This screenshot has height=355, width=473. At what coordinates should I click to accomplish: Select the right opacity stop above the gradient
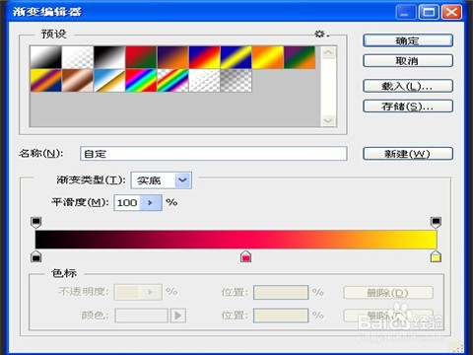(x=436, y=222)
